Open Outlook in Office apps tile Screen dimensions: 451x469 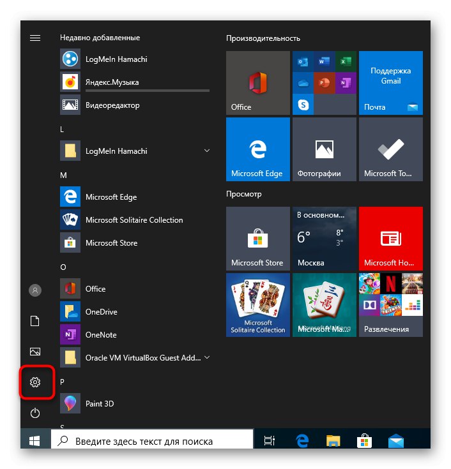(x=303, y=62)
